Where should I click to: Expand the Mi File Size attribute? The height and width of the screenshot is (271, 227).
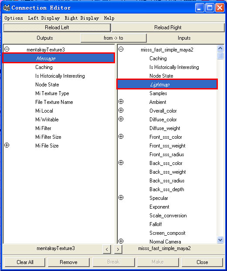[7, 145]
